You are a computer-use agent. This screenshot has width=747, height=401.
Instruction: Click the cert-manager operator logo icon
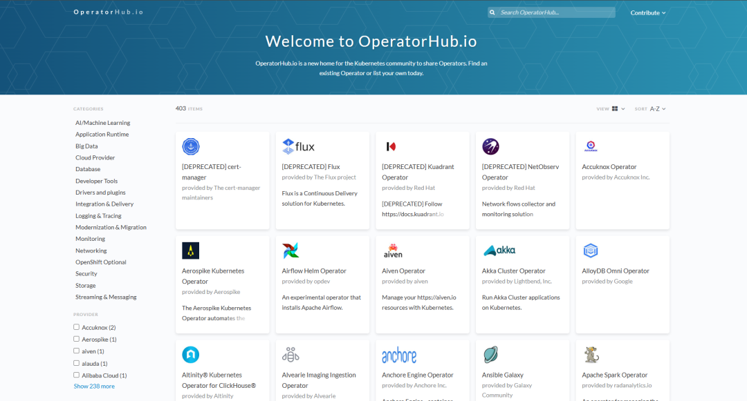pyautogui.click(x=191, y=146)
